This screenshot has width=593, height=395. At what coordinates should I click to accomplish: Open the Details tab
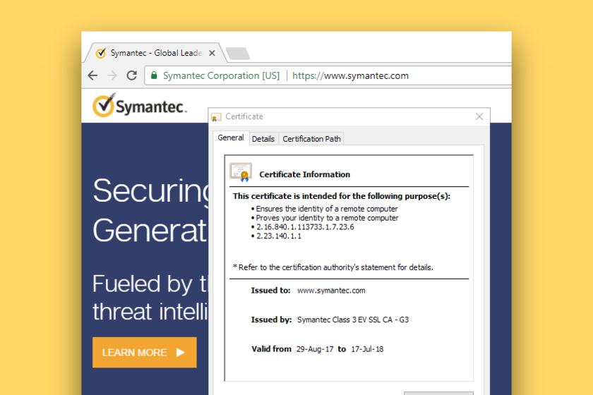pos(263,139)
